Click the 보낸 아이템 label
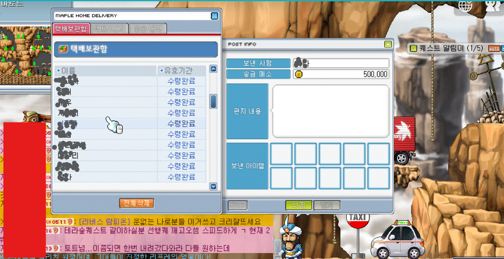Viewport: 504px width, 259px height. 247,166
